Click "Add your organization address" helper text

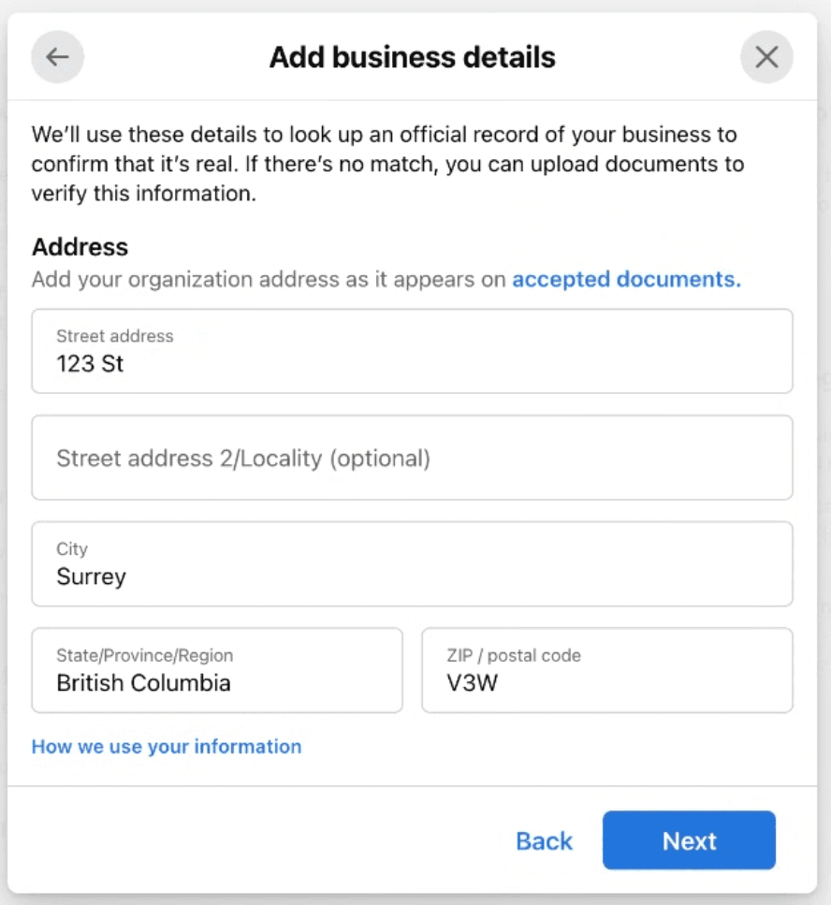[270, 279]
